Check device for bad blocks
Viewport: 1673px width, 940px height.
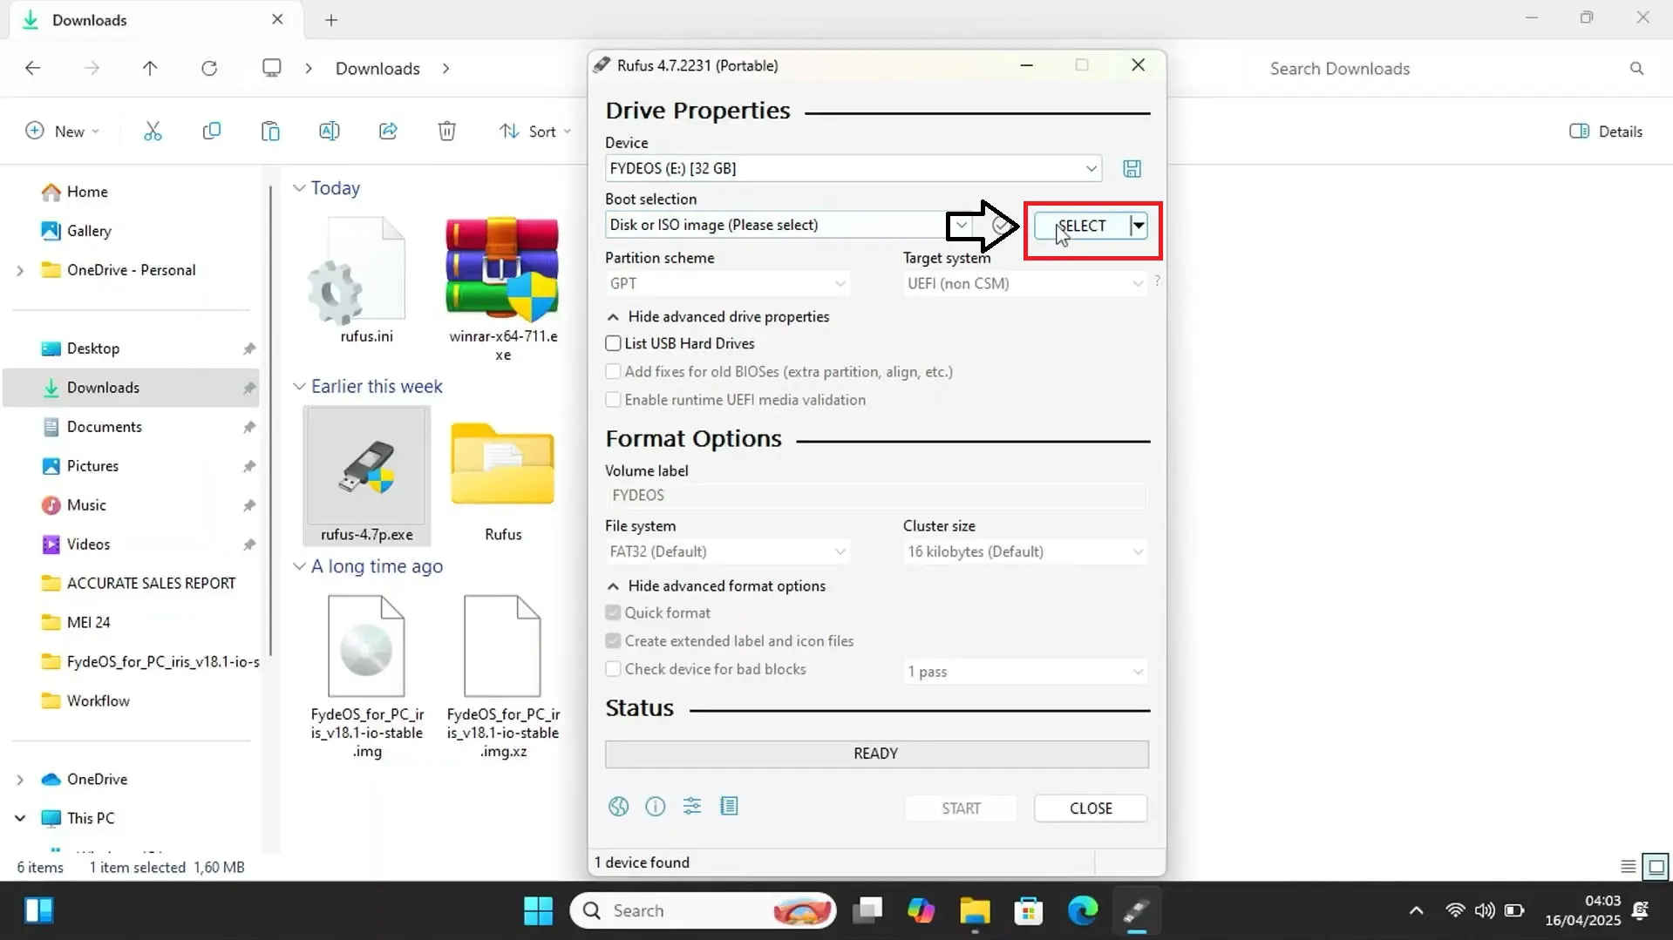coord(613,669)
